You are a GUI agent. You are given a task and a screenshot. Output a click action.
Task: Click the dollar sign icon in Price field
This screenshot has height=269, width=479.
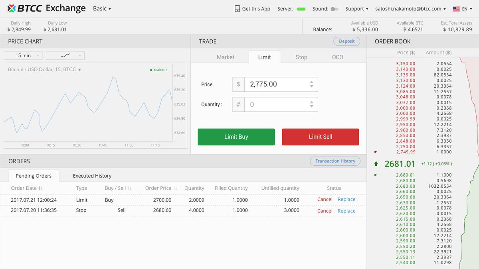[238, 84]
